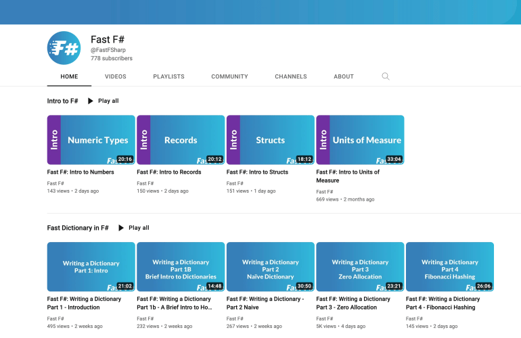Watch the Part 4 Fibonacci Hashing thumbnail
Screen dimensions: 521x338
449,266
